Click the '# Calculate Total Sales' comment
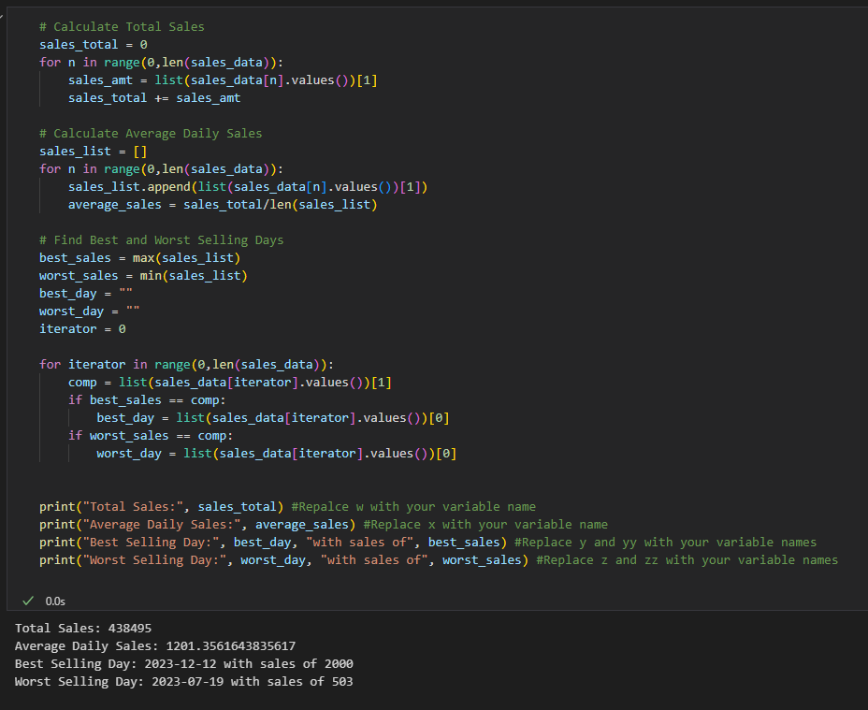The width and height of the screenshot is (868, 710). (122, 26)
